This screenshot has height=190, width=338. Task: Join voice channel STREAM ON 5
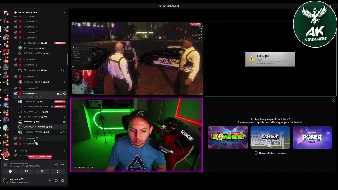40,32
